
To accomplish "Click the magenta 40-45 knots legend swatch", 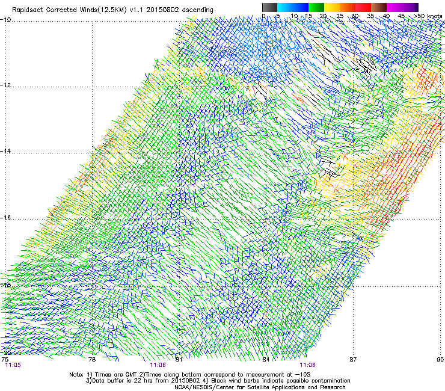I will click(394, 7).
